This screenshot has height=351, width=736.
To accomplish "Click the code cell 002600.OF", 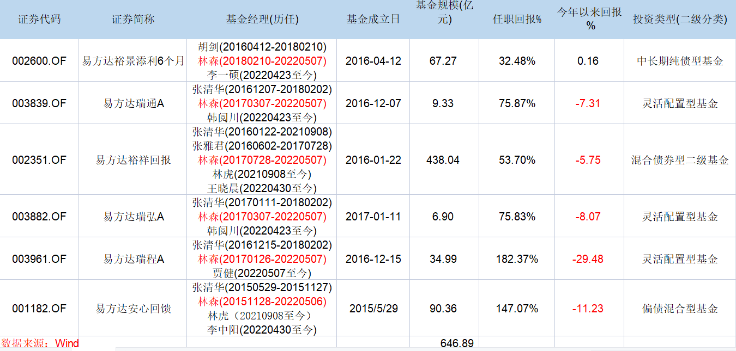I will 39,61.
